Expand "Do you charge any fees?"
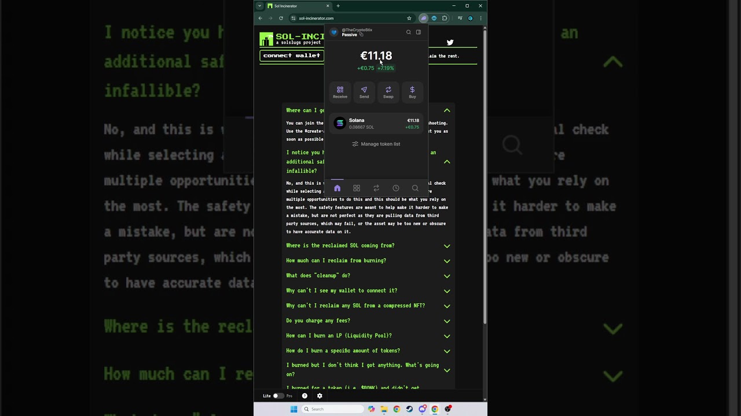 [x=368, y=321]
